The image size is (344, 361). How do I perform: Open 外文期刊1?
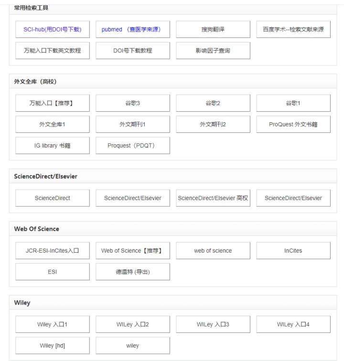pos(133,124)
